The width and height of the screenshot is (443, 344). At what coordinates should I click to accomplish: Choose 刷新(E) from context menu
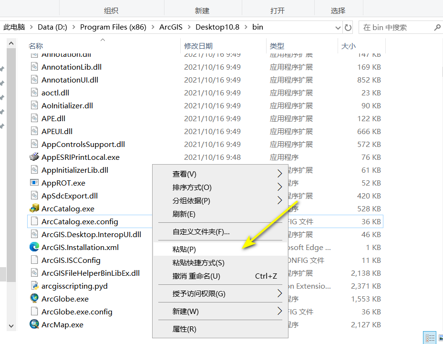tap(220, 214)
